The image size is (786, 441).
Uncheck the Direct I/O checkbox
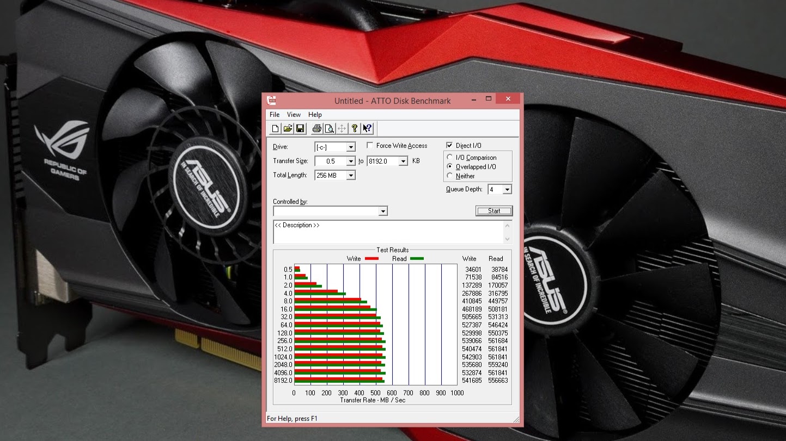click(449, 146)
